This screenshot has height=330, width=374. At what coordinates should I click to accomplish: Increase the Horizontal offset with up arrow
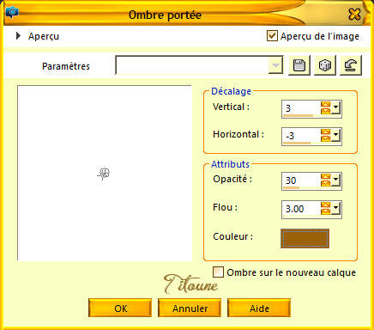(x=325, y=132)
